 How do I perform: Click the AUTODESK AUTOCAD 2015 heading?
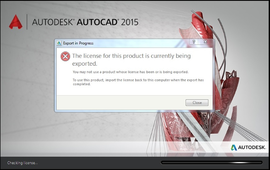tap(85, 22)
